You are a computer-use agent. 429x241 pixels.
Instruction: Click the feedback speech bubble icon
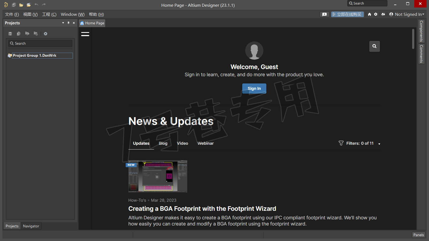[x=324, y=14]
